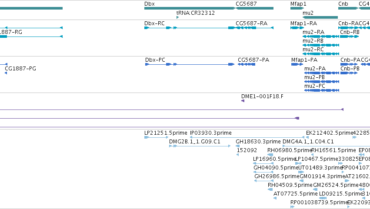Image resolution: width=370 pixels, height=209 pixels.
Task: Select the Dbx gene bar
Action: pyautogui.click(x=190, y=8)
